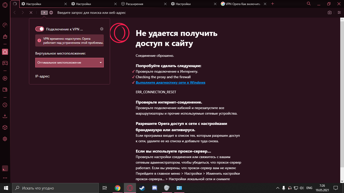Open Task View on the taskbar
344x193 pixels.
tap(105, 188)
